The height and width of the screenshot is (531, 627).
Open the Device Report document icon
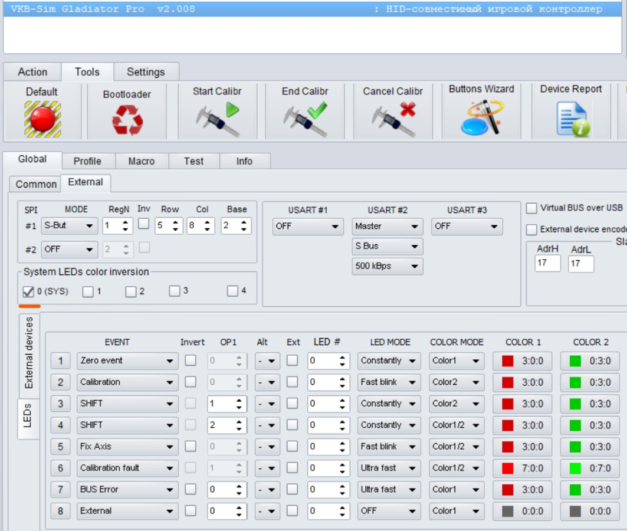(x=573, y=119)
